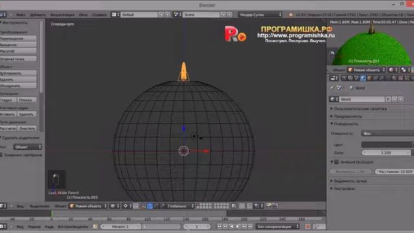Set shading to Плоско
This screenshot has height=233, width=414.
point(27,100)
